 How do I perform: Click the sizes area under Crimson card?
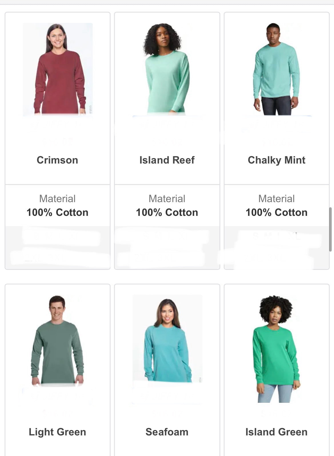tap(57, 247)
